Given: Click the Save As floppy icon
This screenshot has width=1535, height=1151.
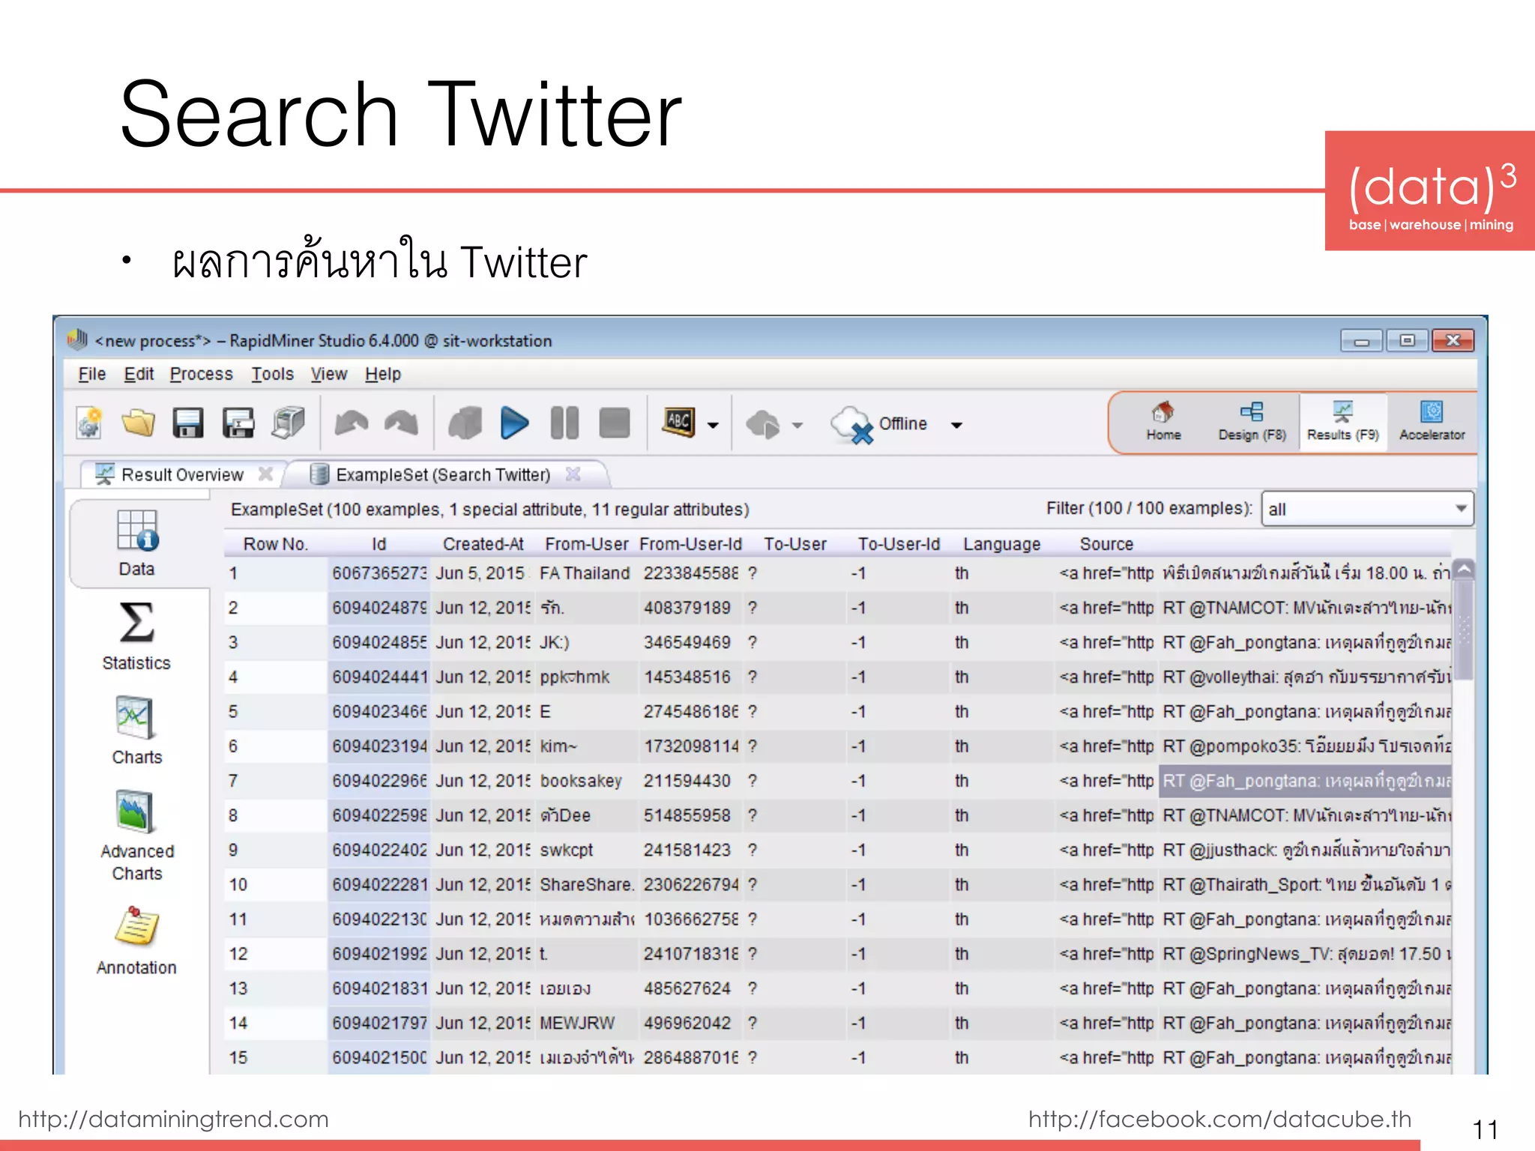Looking at the screenshot, I should 238,423.
